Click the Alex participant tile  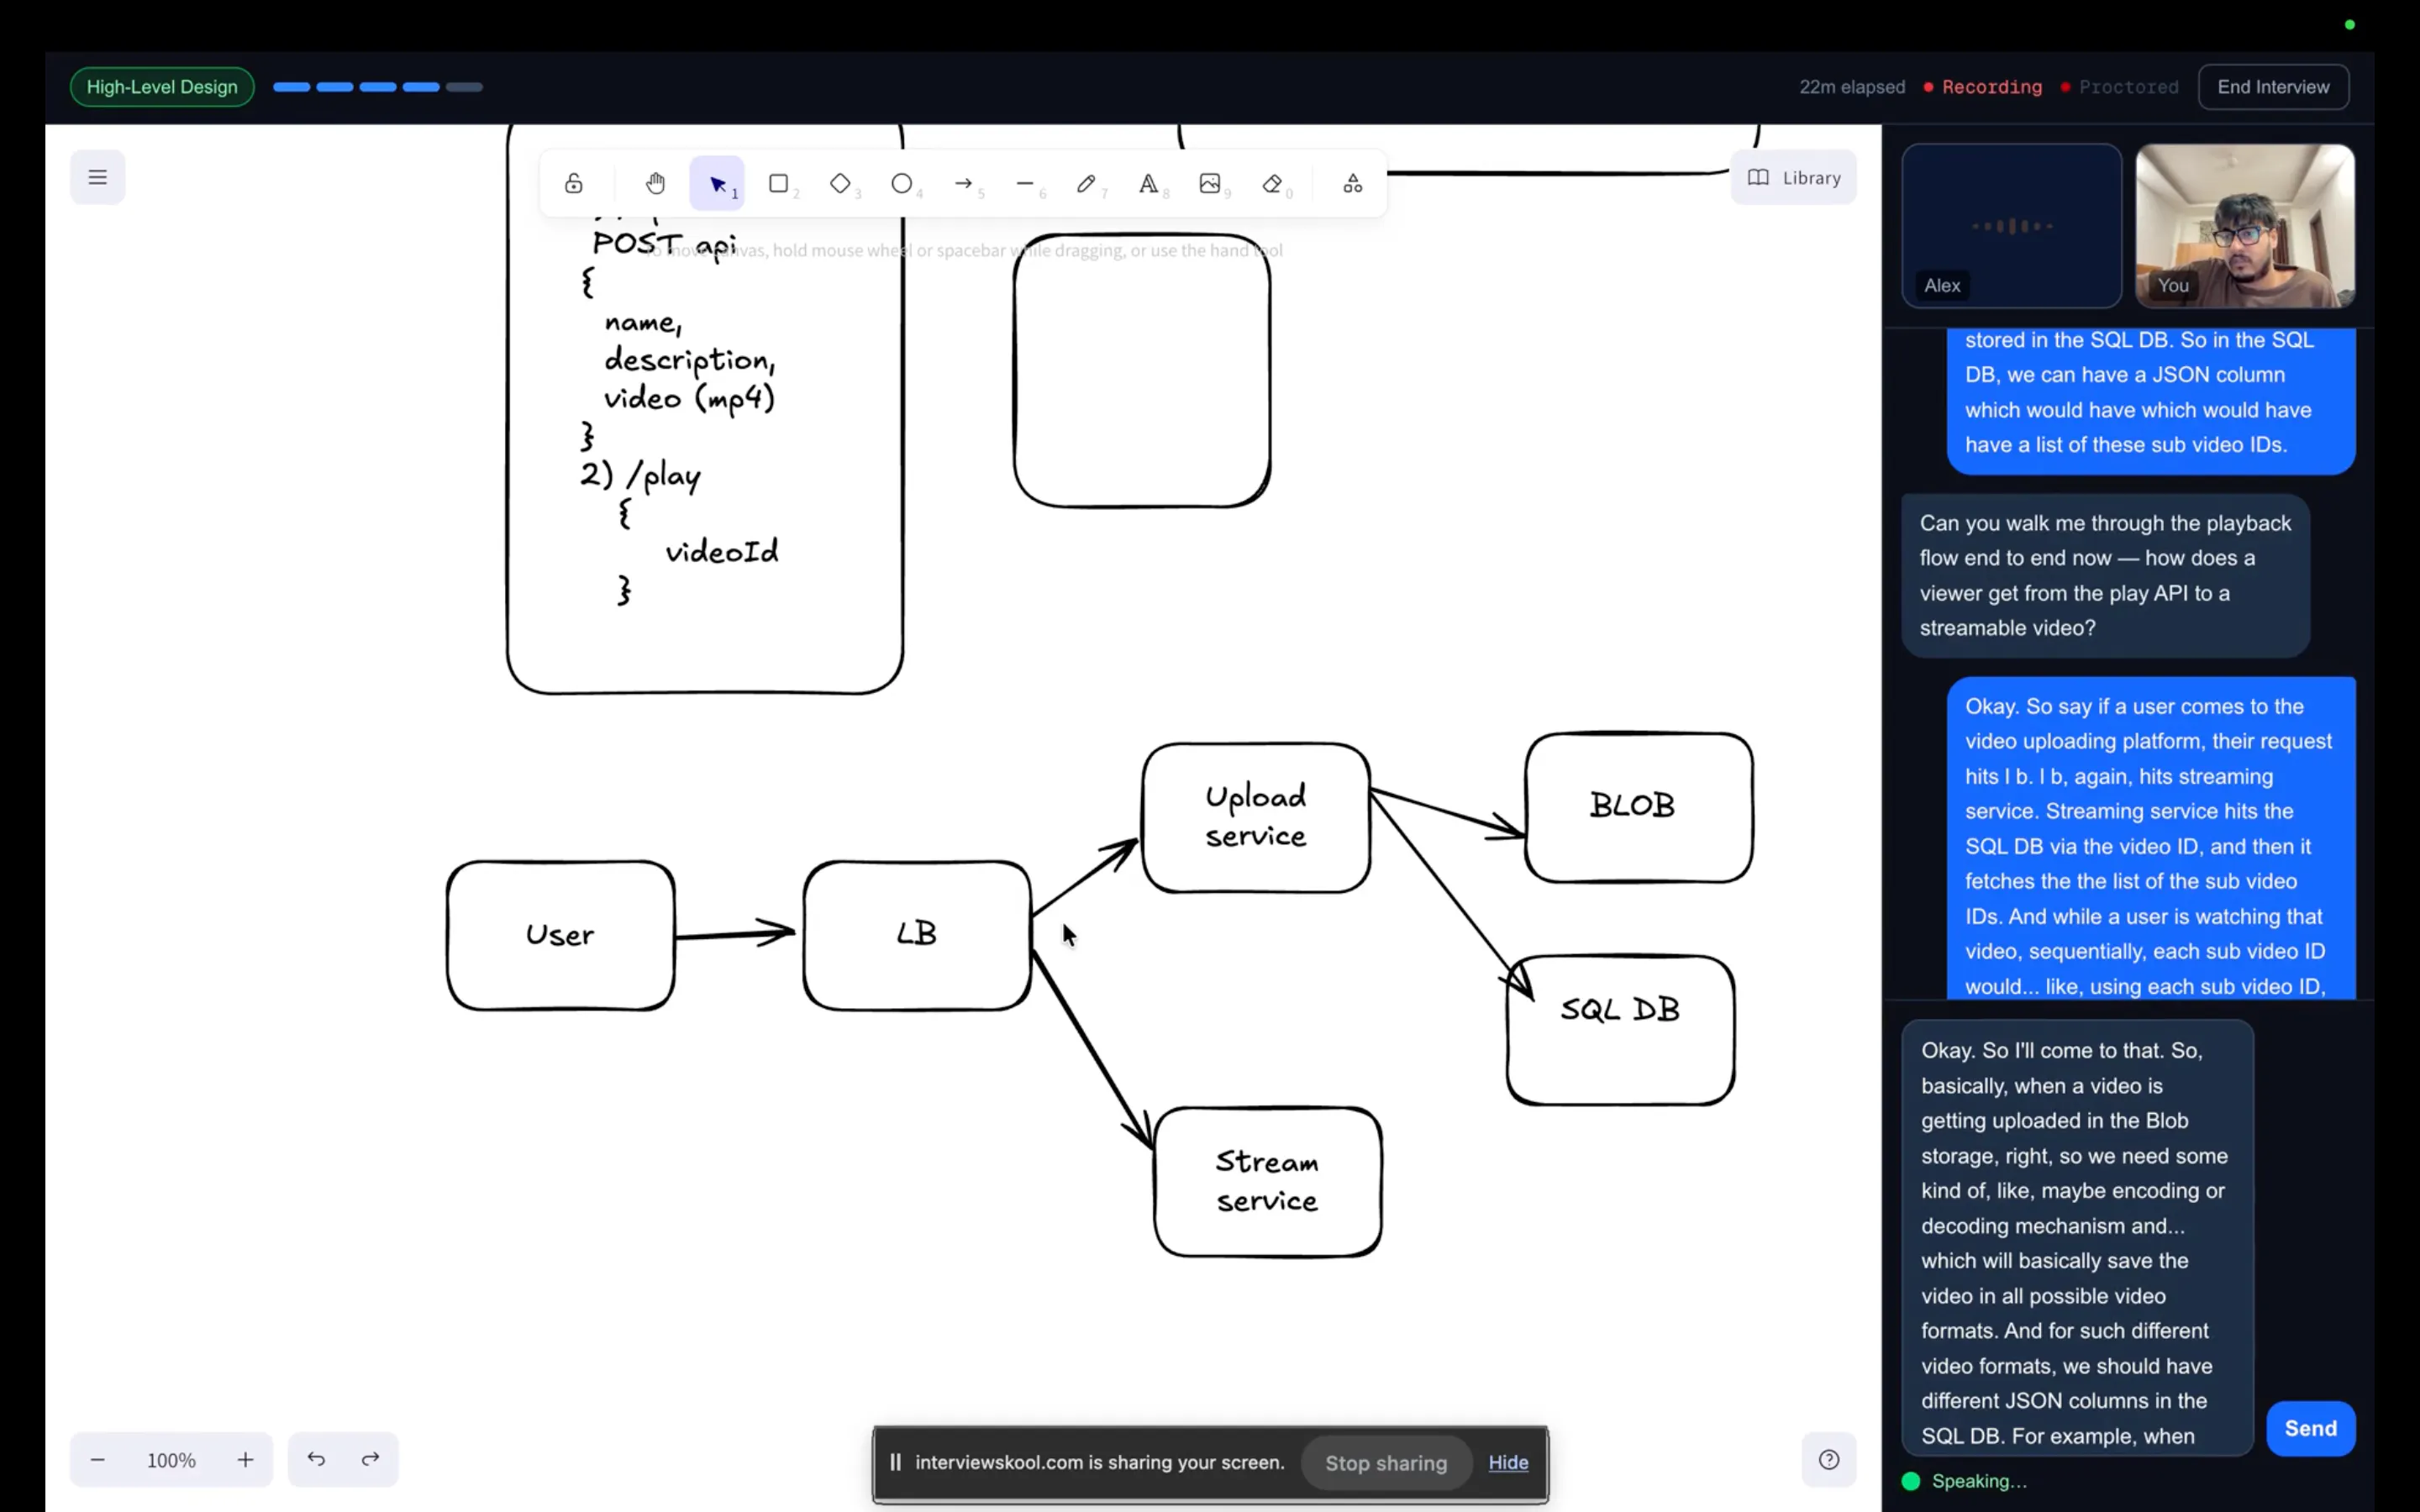click(x=2011, y=225)
